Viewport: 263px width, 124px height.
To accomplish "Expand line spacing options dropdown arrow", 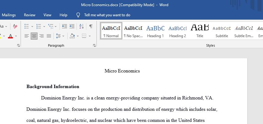I will pos(63,36).
